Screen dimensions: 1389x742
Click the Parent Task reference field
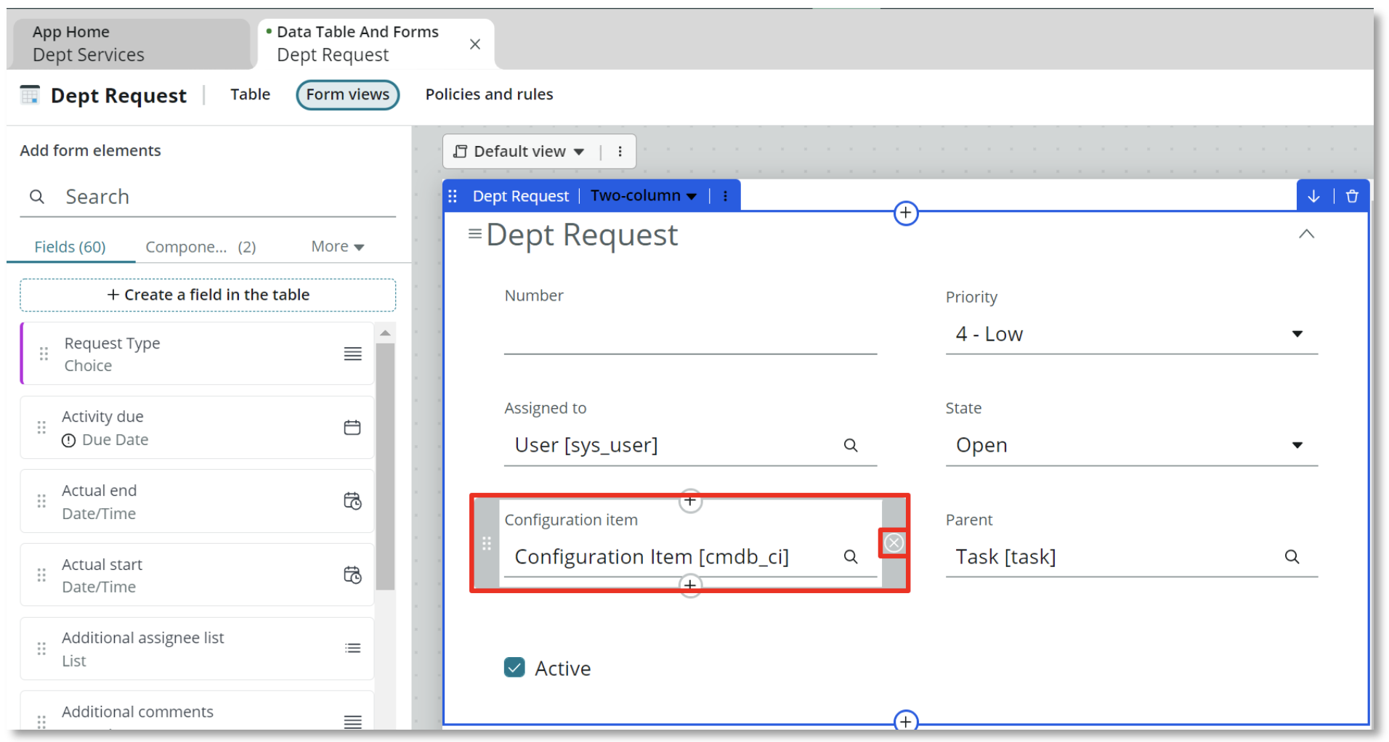tap(1131, 557)
